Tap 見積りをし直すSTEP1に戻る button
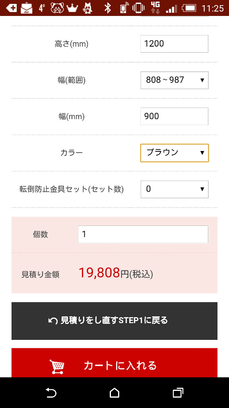 point(114,321)
